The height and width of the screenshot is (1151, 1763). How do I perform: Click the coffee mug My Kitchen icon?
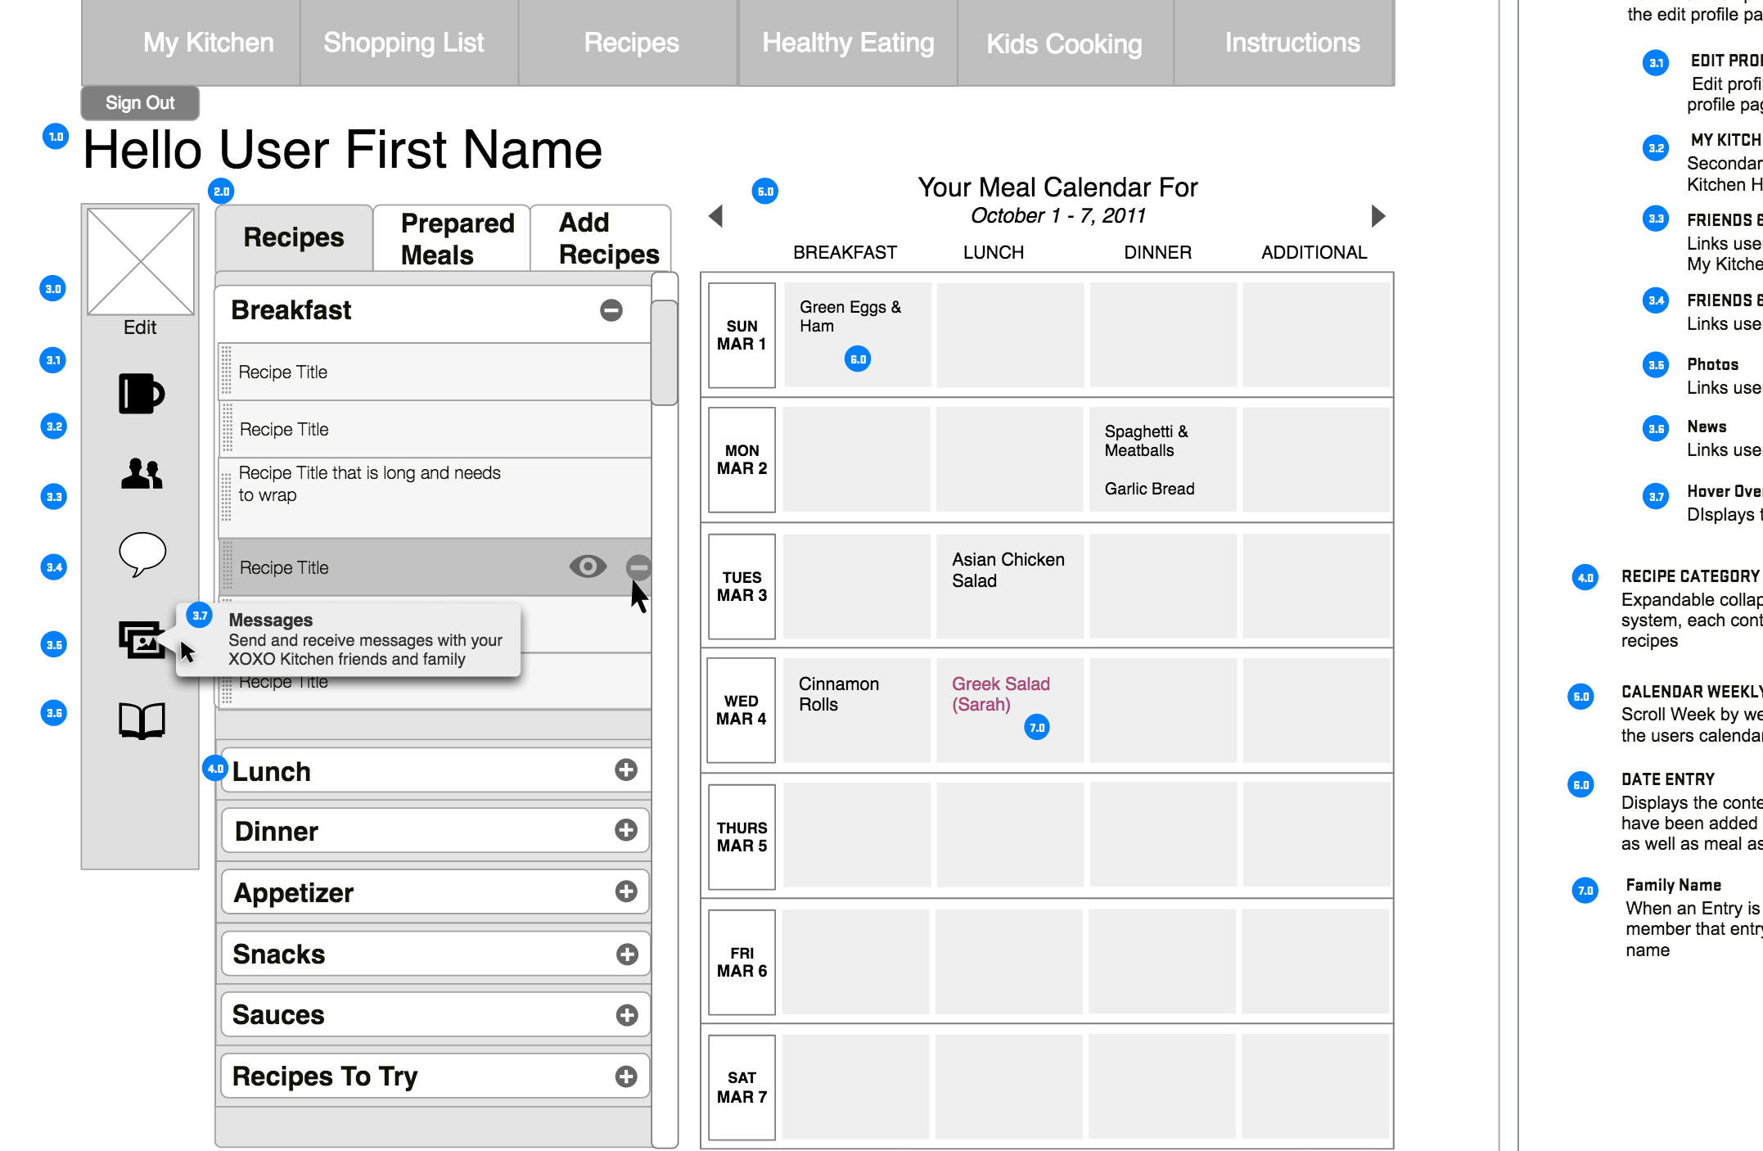[x=142, y=394]
